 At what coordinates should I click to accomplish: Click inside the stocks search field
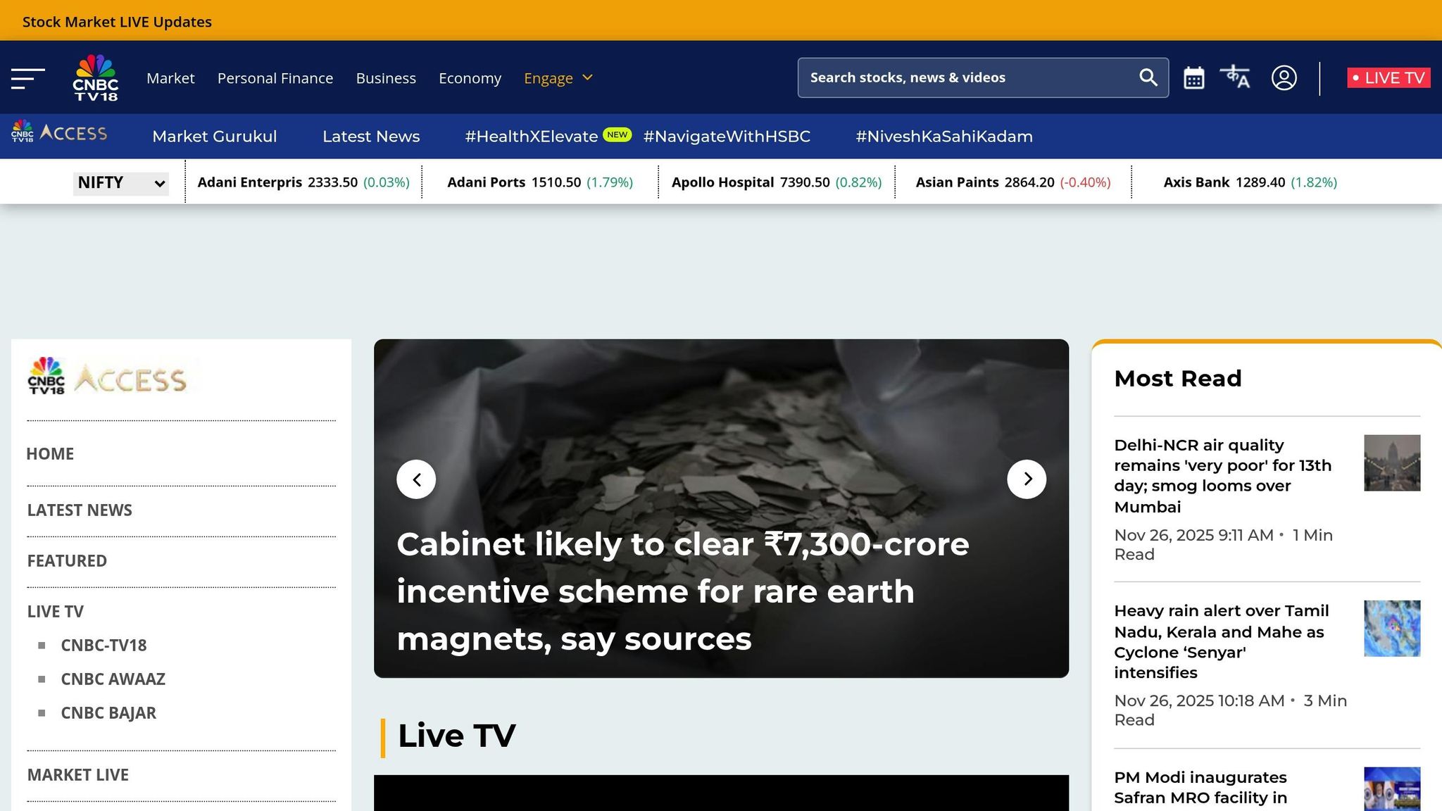(951, 77)
